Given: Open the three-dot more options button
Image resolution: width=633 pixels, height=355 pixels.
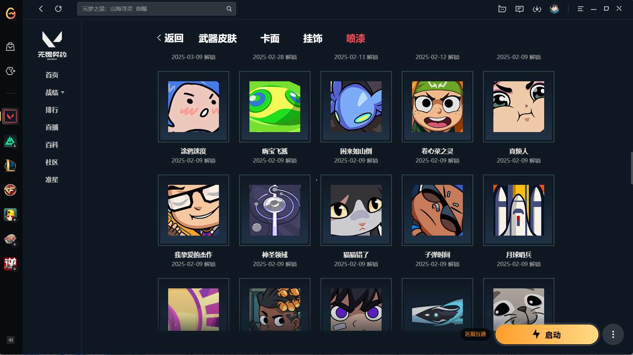Looking at the screenshot, I should (613, 334).
